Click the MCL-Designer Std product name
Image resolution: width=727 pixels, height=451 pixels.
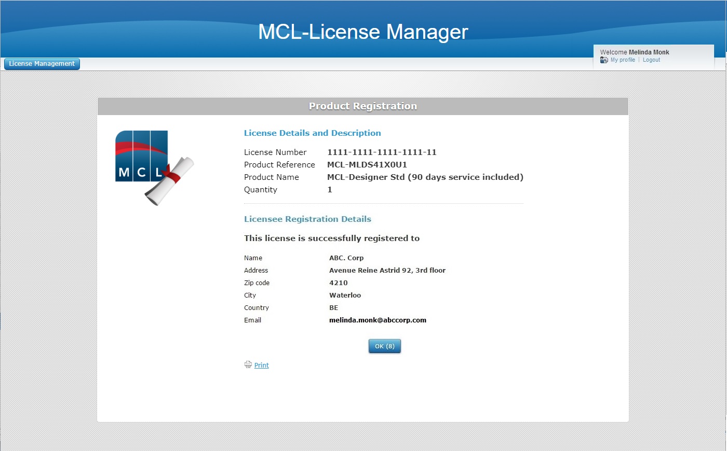(425, 177)
